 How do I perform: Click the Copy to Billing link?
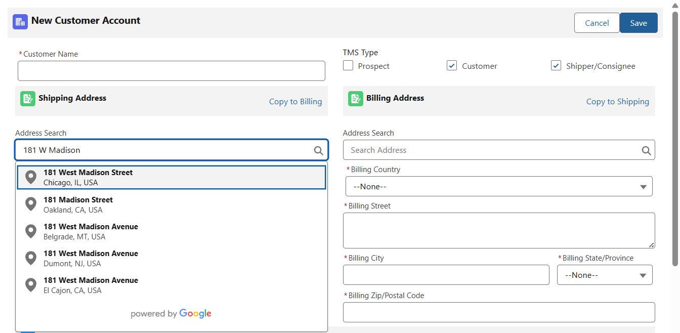point(295,101)
